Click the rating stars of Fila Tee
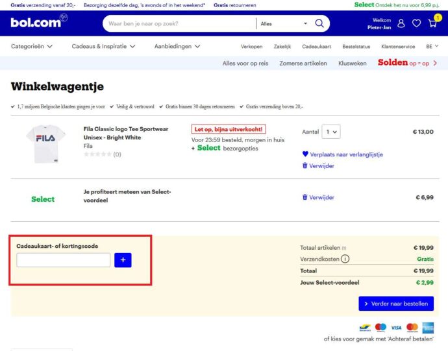The image size is (448, 351). tap(97, 154)
